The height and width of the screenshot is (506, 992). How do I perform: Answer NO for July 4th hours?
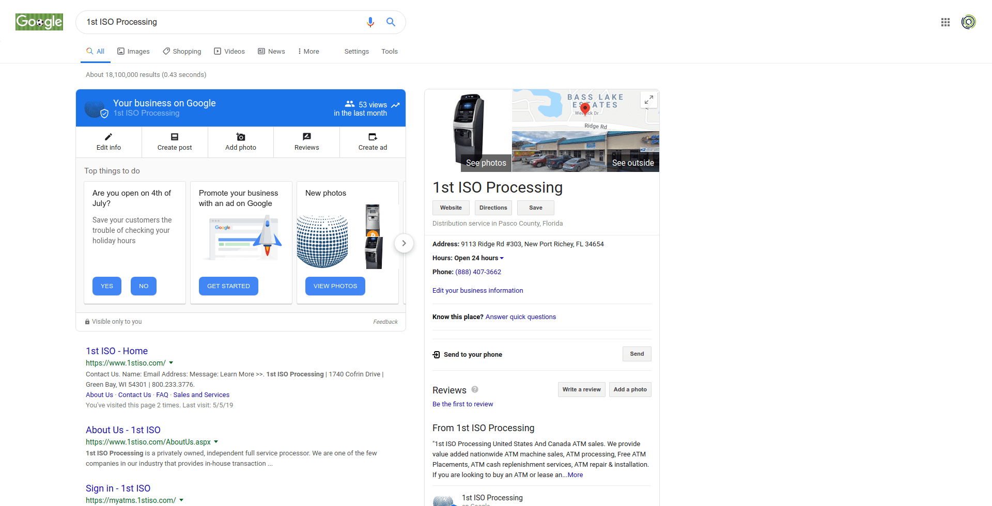coord(144,286)
